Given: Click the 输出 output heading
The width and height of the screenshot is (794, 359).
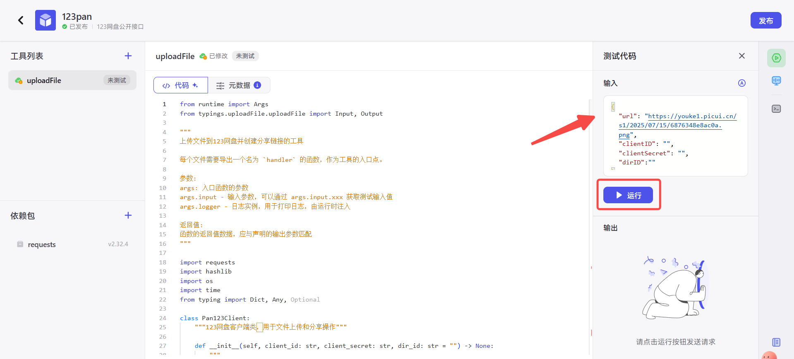Looking at the screenshot, I should pyautogui.click(x=610, y=228).
